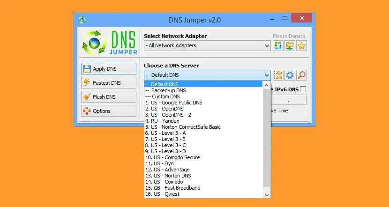Pick 10. US - Comodo Secure

pos(203,157)
